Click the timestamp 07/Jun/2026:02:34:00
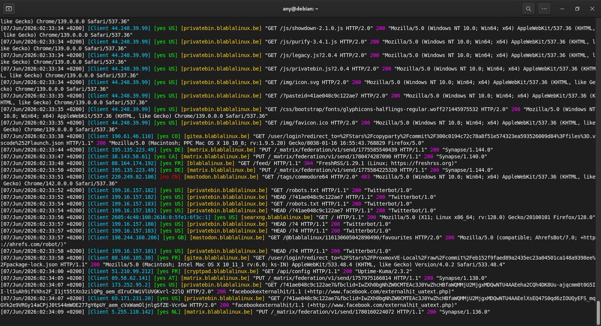The width and height of the screenshot is (601, 326). click(x=34, y=272)
